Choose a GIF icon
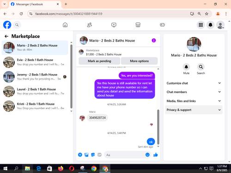The image size is (231, 173). (x=99, y=154)
